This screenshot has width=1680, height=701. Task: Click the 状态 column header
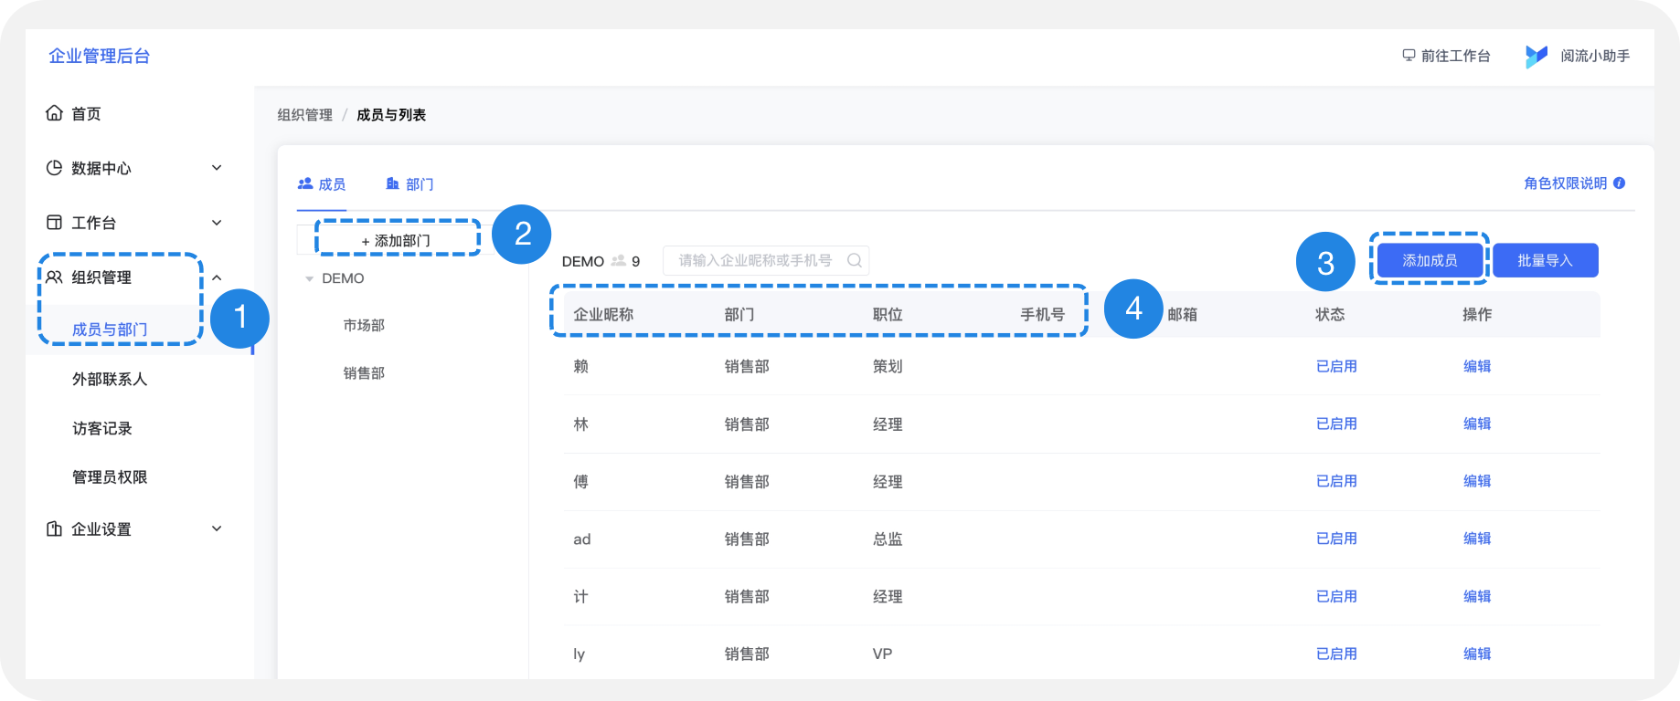(x=1330, y=314)
